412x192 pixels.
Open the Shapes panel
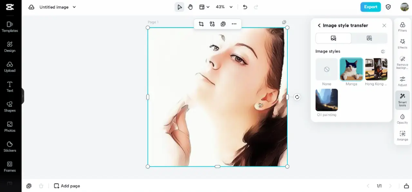click(10, 107)
